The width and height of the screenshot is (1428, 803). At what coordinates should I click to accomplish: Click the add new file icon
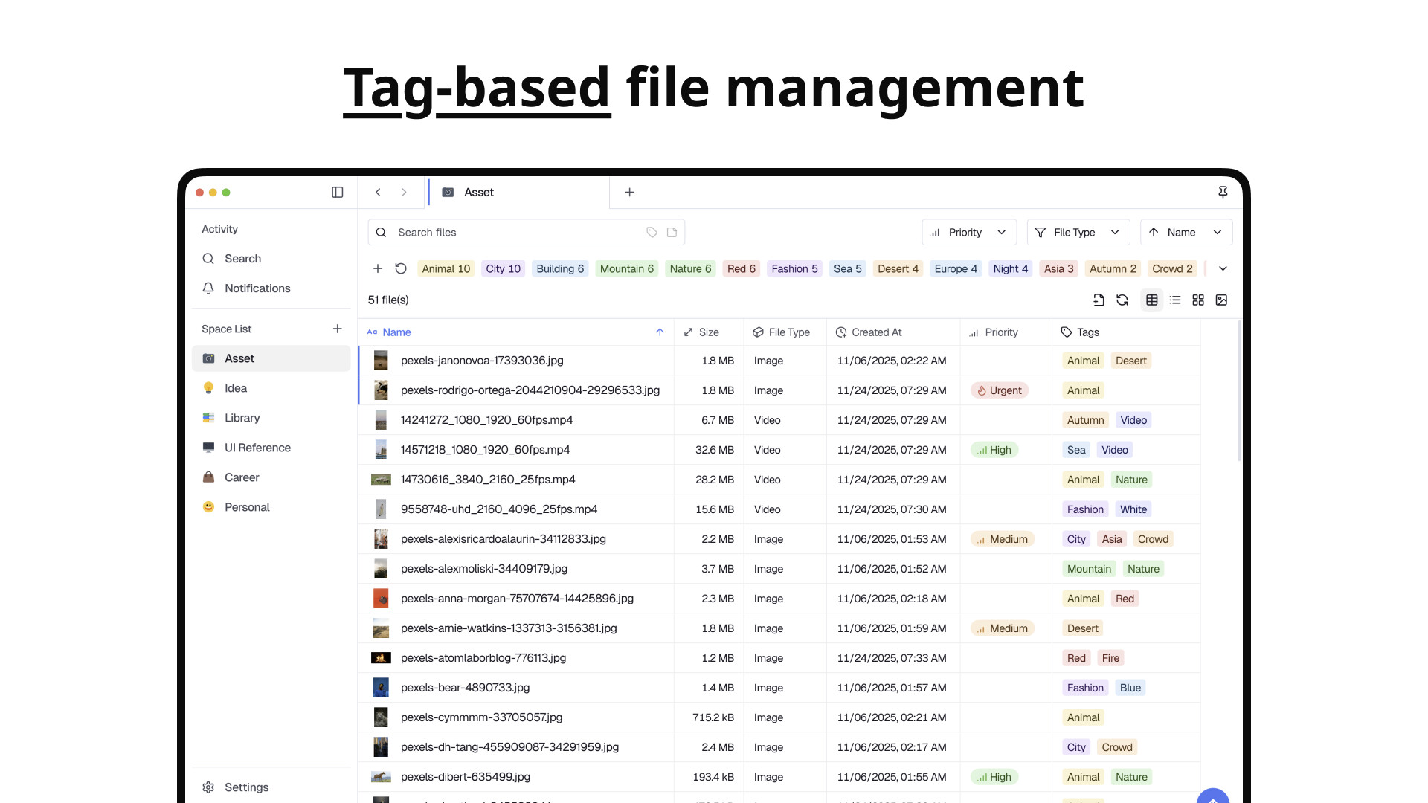pos(1099,300)
